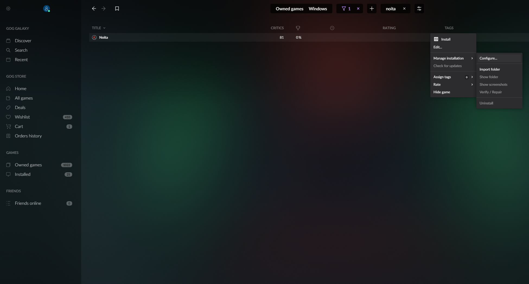Screen dimensions: 529x284
Task: Bookmark the current library view
Action: (x=117, y=8)
